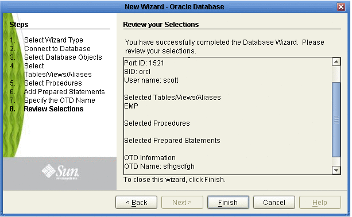Click the EMP table entry in review
This screenshot has height=217, width=352.
coord(131,106)
